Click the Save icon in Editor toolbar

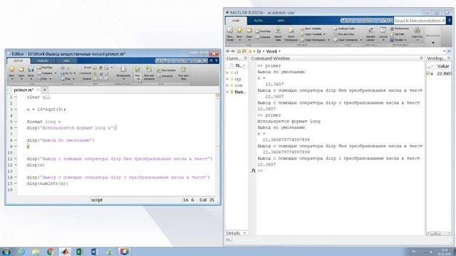coord(31,69)
